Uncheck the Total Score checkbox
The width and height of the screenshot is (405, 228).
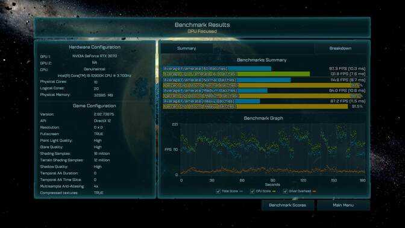coord(218,191)
